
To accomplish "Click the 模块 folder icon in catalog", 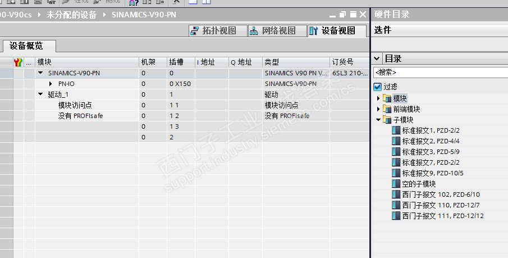I will (387, 98).
